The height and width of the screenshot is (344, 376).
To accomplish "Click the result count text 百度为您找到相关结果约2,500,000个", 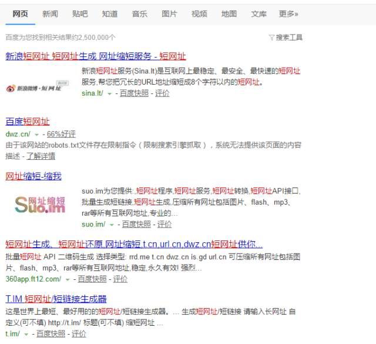I will point(61,38).
